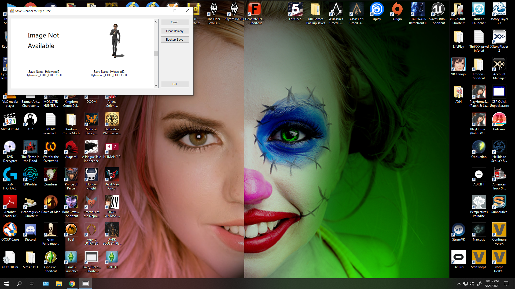This screenshot has width=515, height=289.
Task: Open Oculus desktop icon
Action: coord(458,260)
